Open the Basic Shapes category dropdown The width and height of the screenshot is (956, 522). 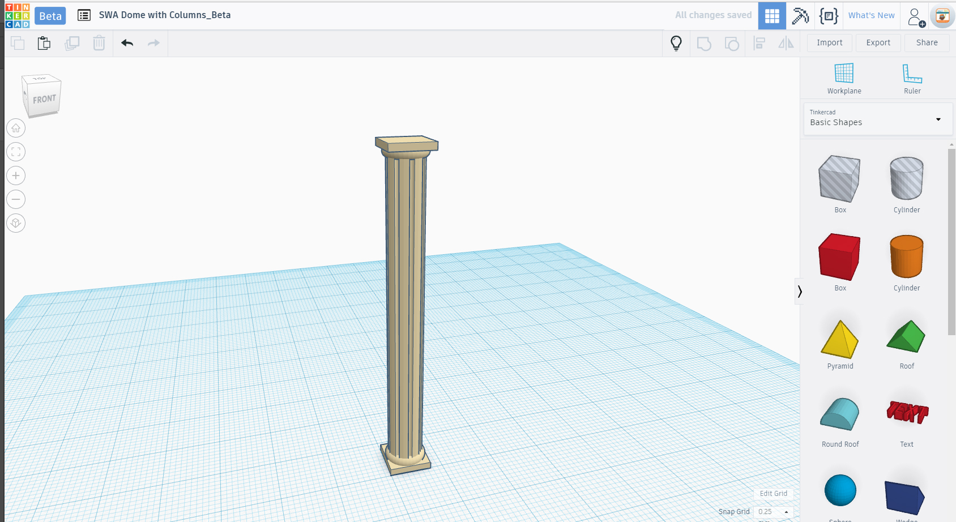click(x=878, y=119)
